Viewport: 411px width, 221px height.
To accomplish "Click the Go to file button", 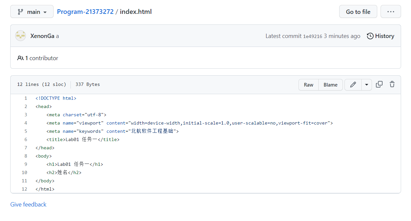I will click(358, 12).
